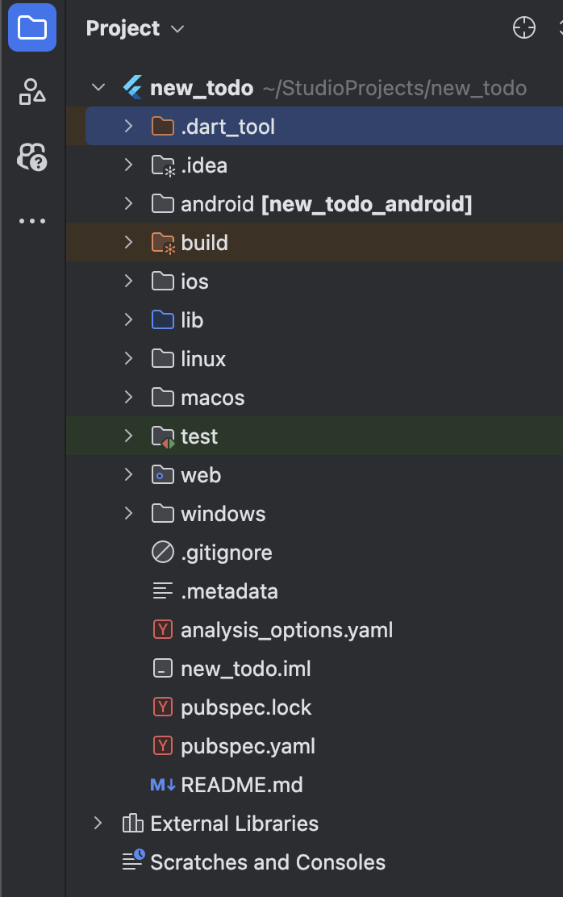
Task: Select the windows directory label
Action: [x=223, y=514]
